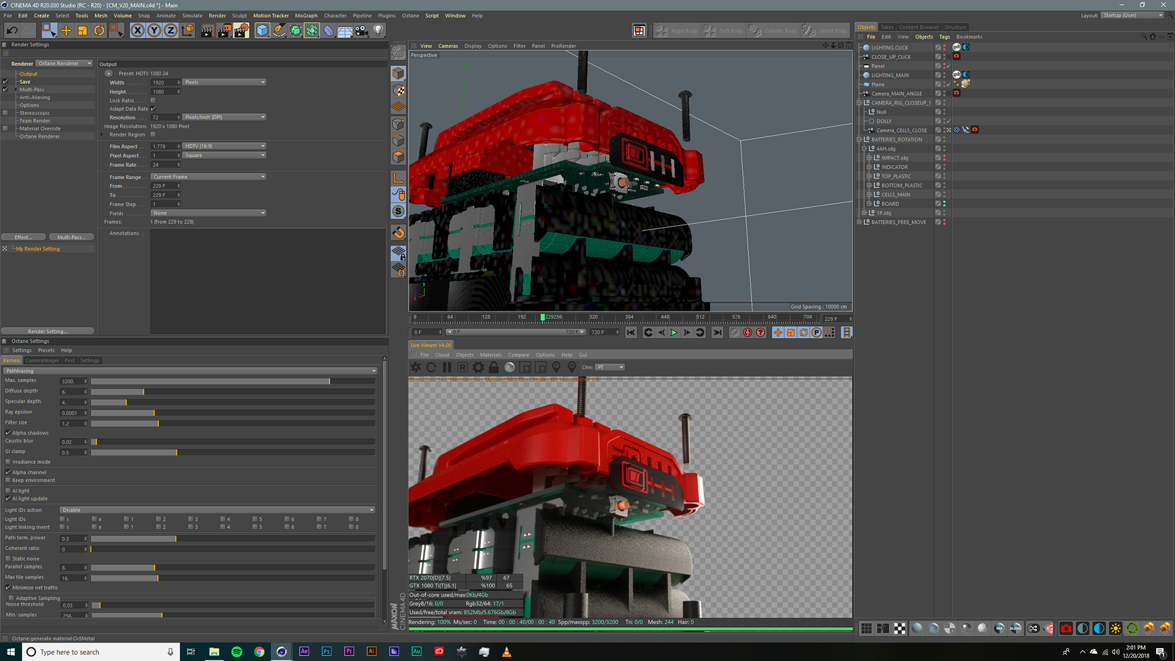Adjust the Max. samples slider
The height and width of the screenshot is (661, 1175).
329,381
